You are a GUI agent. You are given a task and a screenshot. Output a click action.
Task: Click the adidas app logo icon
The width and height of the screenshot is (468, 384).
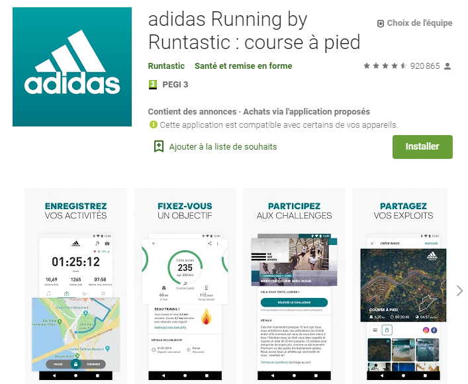click(72, 67)
